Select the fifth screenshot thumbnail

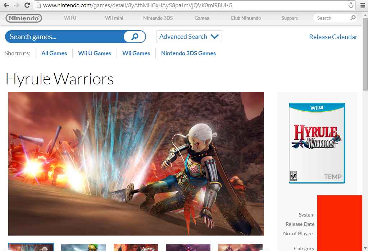pos(240,247)
